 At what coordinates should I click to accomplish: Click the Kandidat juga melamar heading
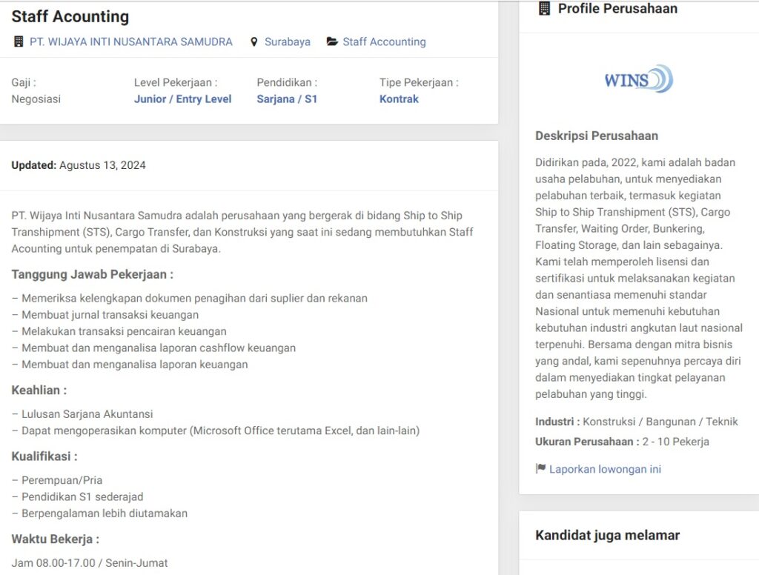coord(607,535)
